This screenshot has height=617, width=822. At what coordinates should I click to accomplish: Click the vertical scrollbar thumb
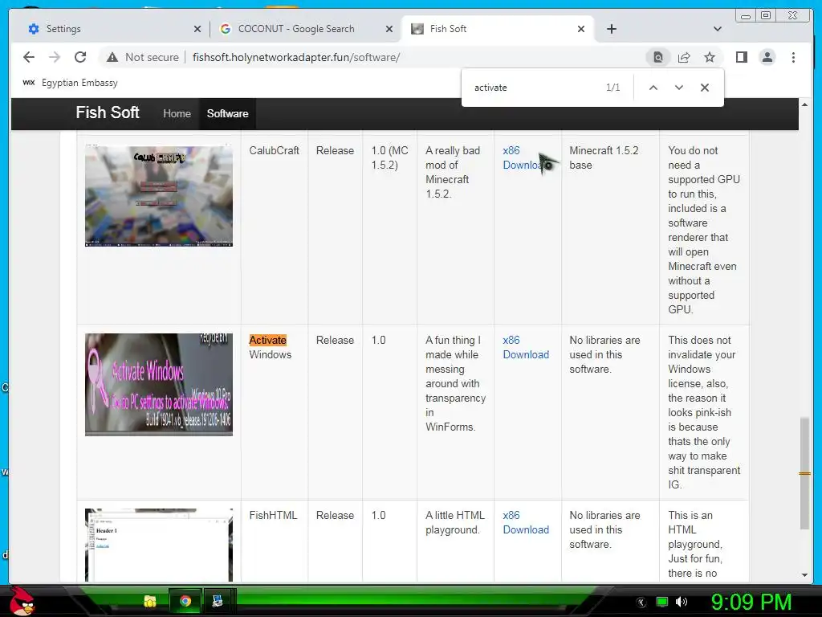point(804,473)
